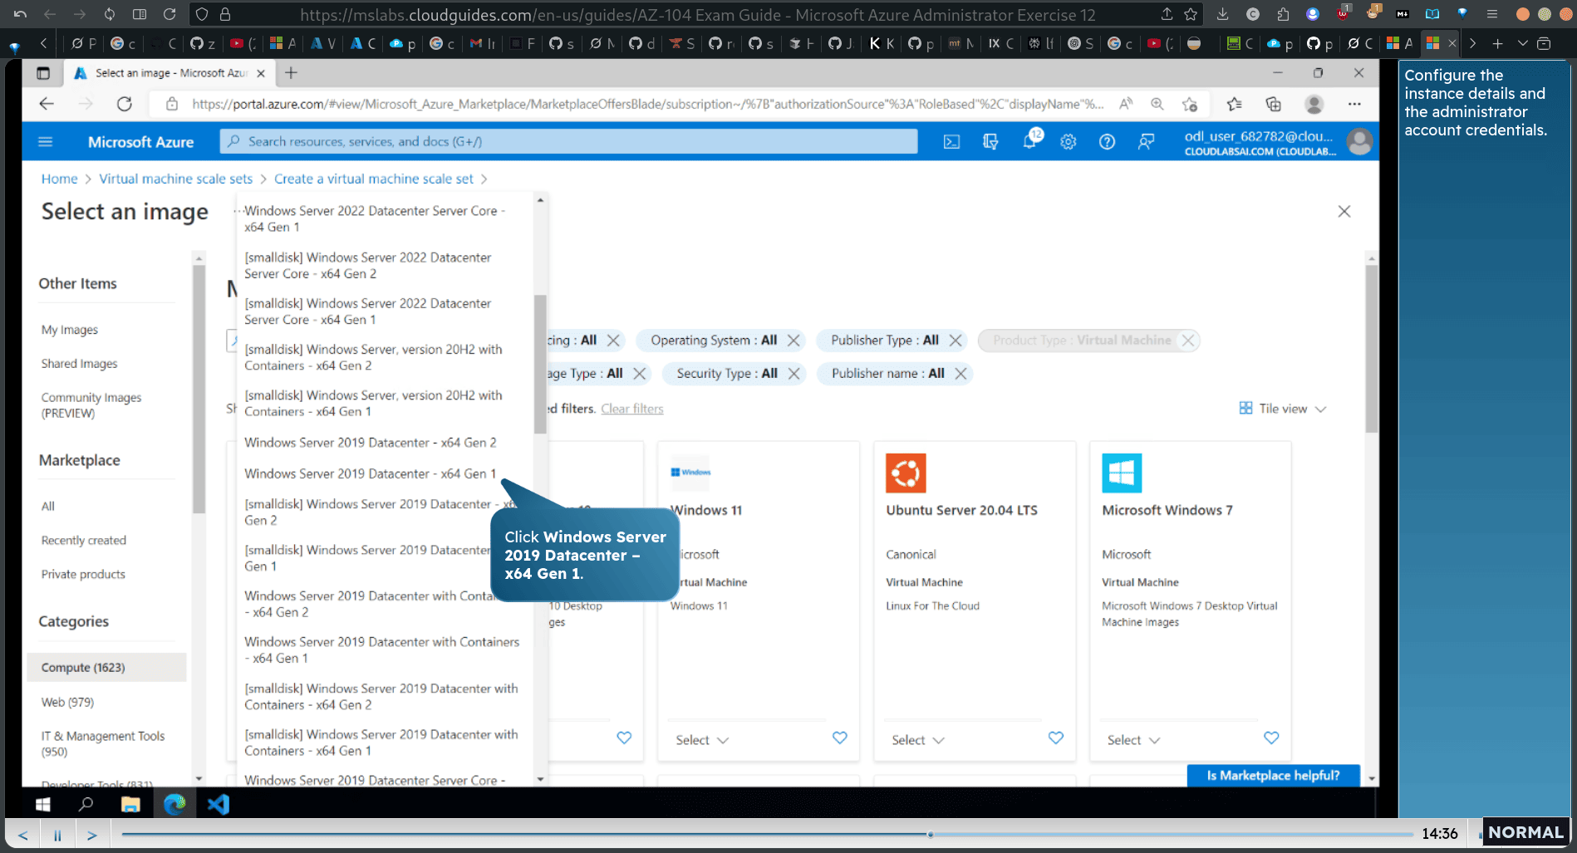Select Compute (1623) category
Screen dimensions: 1577x853
106,667
